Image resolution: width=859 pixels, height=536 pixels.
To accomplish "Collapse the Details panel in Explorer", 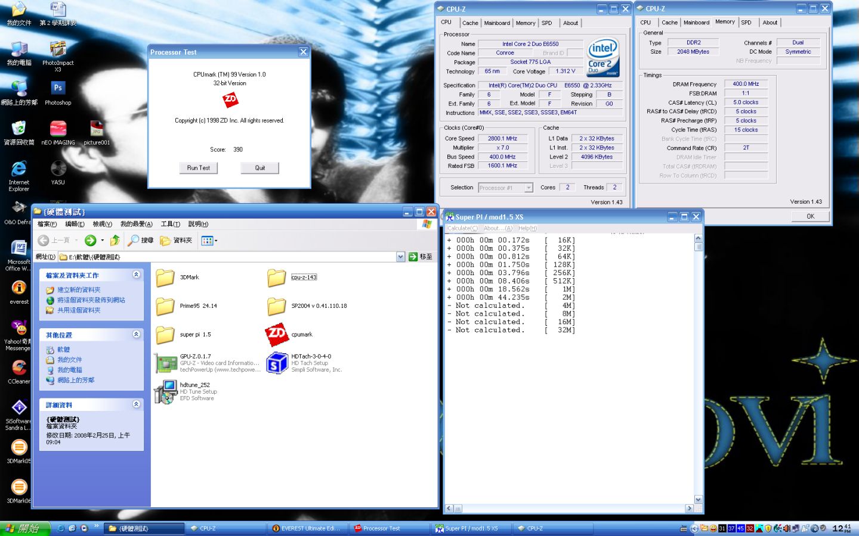I will tap(136, 404).
